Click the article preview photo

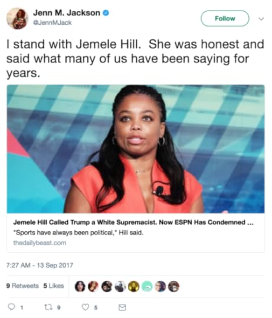pyautogui.click(x=136, y=149)
